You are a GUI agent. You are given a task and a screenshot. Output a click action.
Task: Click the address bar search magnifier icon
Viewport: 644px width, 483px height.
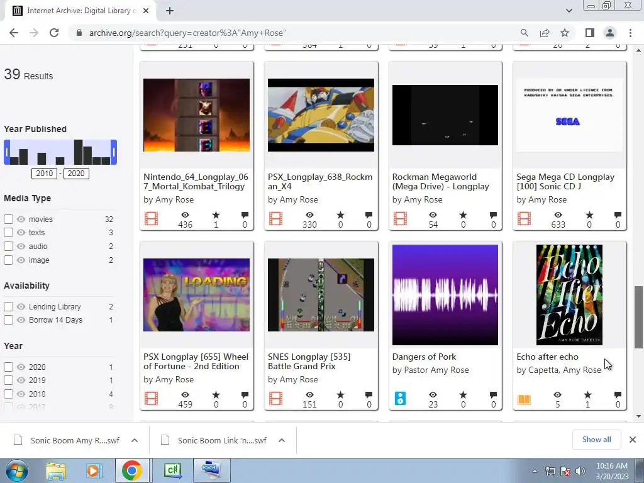tap(524, 33)
